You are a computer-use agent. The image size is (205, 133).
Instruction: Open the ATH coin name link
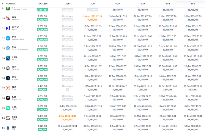(x=14, y=77)
